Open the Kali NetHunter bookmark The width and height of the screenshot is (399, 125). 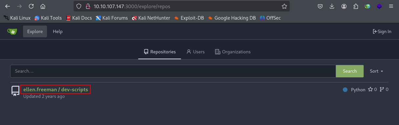coord(151,18)
